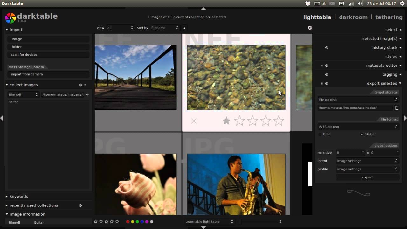Open the sort by filename dropdown
Screen dimensions: 407x229
[165, 28]
